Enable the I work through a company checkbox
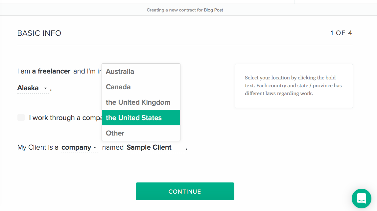The height and width of the screenshot is (211, 377). pyautogui.click(x=21, y=117)
